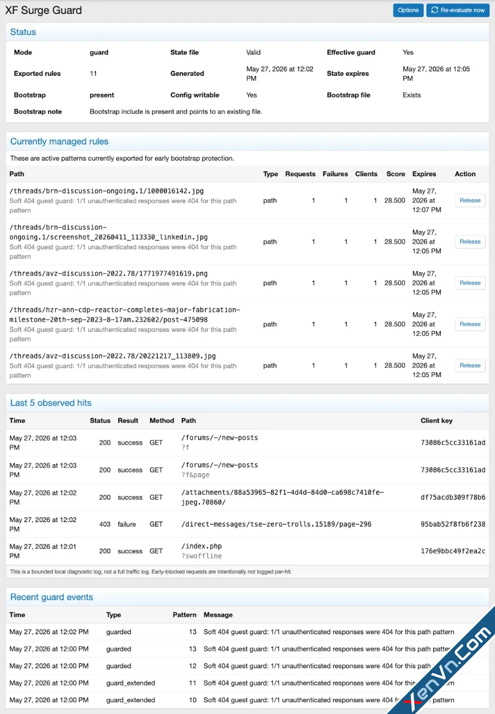Click State expires time 12:05 PM in Status
The width and height of the screenshot is (495, 714).
[436, 74]
